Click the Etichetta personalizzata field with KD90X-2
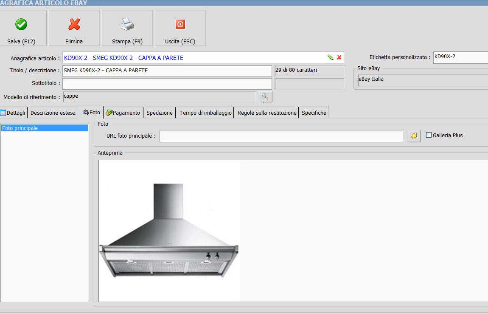 460,57
